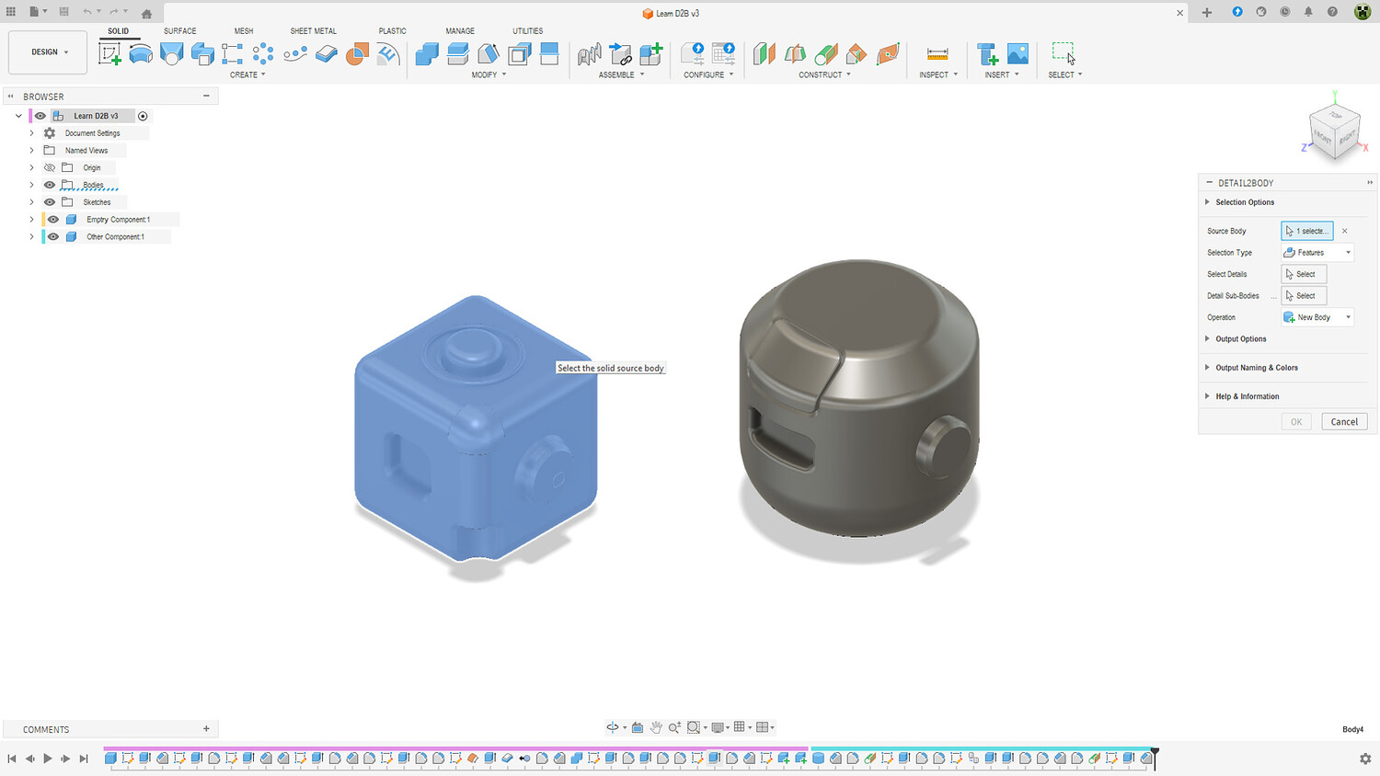
Task: Jump timeline to the beginning
Action: pos(12,759)
